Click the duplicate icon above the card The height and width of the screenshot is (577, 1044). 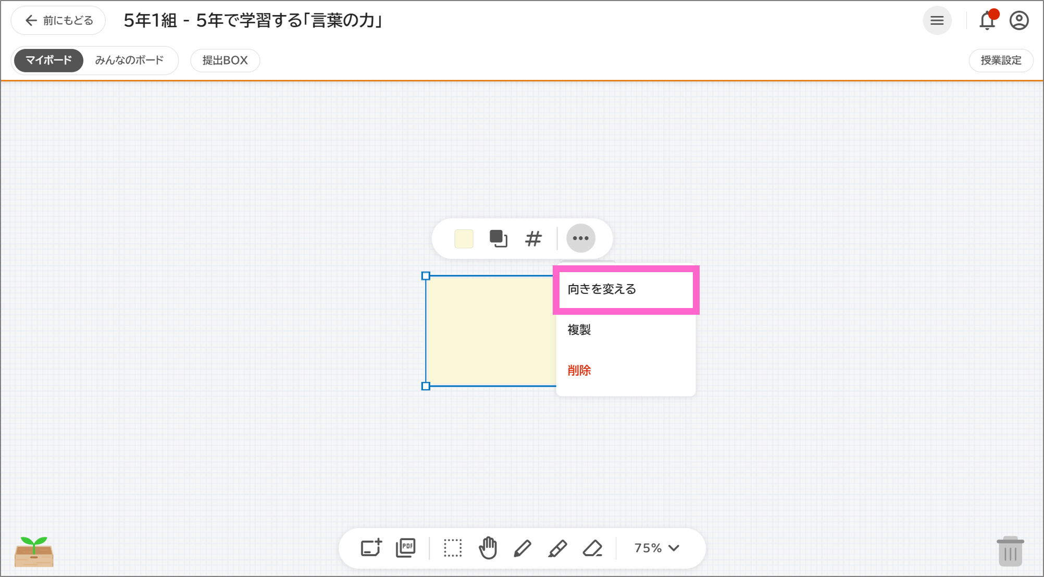pos(498,238)
